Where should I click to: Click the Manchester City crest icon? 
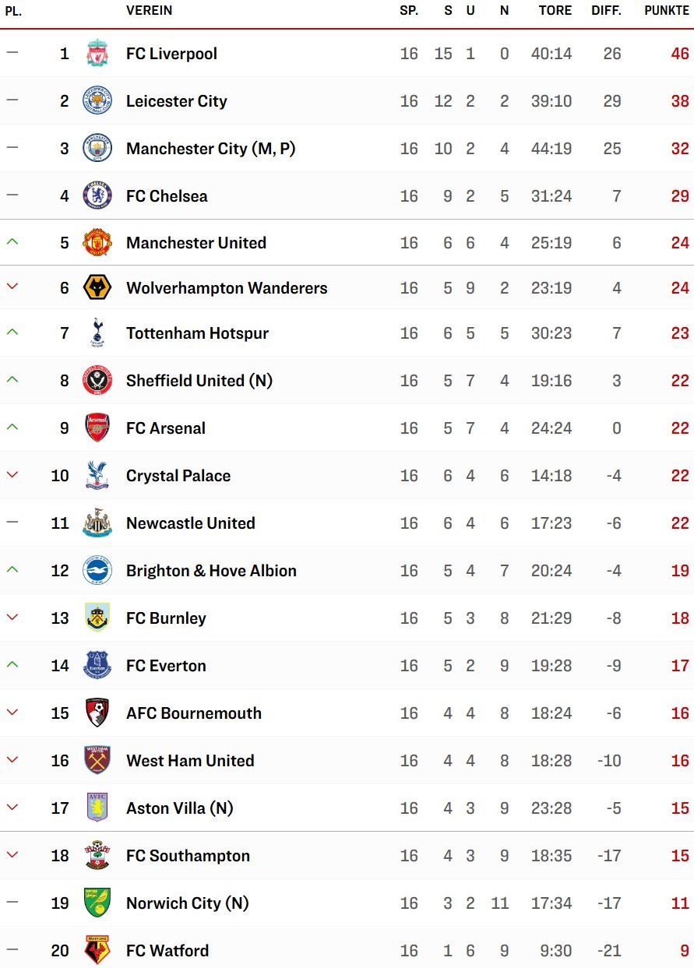coord(97,148)
